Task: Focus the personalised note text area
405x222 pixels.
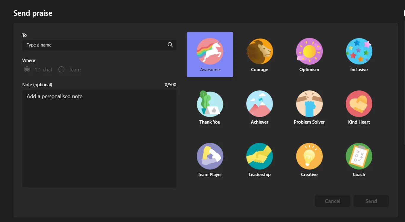Action: [x=99, y=138]
